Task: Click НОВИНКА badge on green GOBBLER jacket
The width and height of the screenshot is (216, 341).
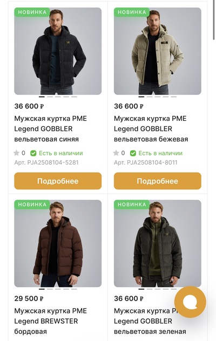Action: pos(132,204)
